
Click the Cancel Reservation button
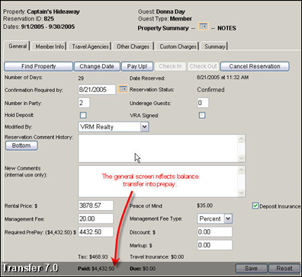click(255, 66)
